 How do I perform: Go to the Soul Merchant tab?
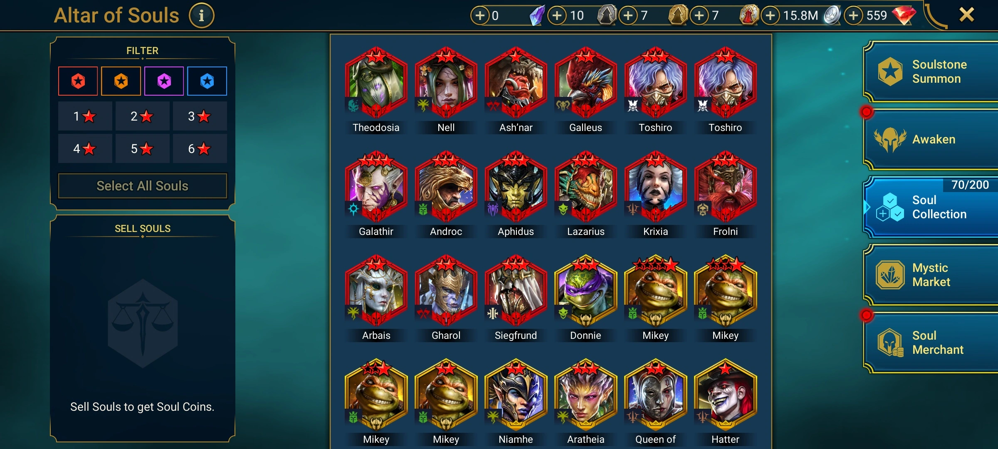(x=931, y=343)
